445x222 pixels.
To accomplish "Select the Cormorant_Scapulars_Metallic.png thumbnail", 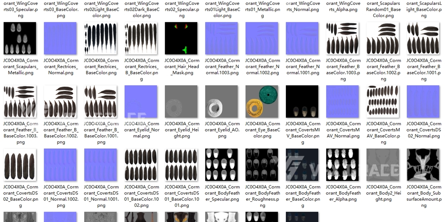I will [x=20, y=38].
